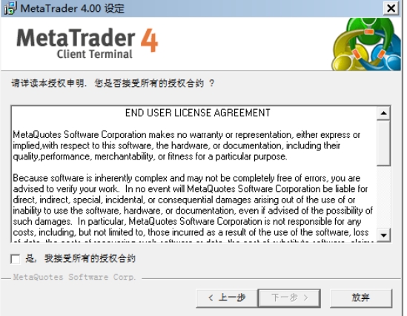
Task: Click the orange 4 in the MetaTrader logo
Action: click(150, 41)
